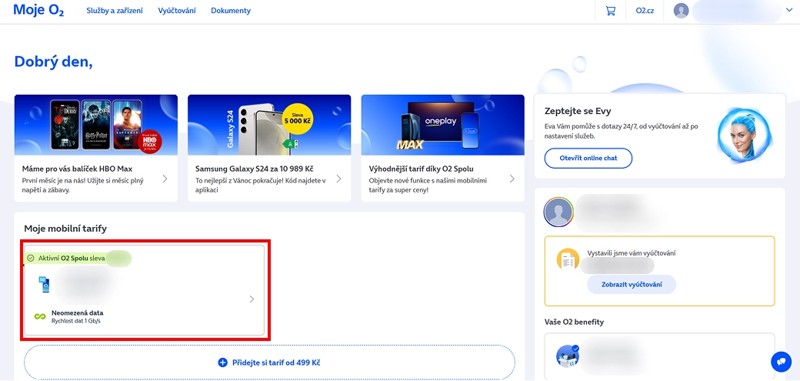Open Služby a zařízení menu

pos(114,11)
